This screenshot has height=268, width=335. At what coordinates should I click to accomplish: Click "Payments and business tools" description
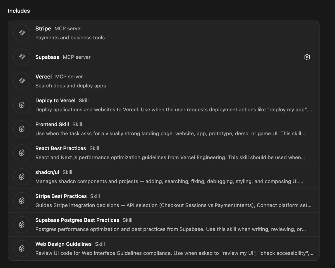click(x=70, y=37)
